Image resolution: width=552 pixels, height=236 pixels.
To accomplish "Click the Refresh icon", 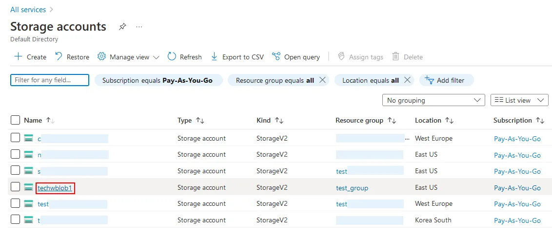I will [172, 56].
